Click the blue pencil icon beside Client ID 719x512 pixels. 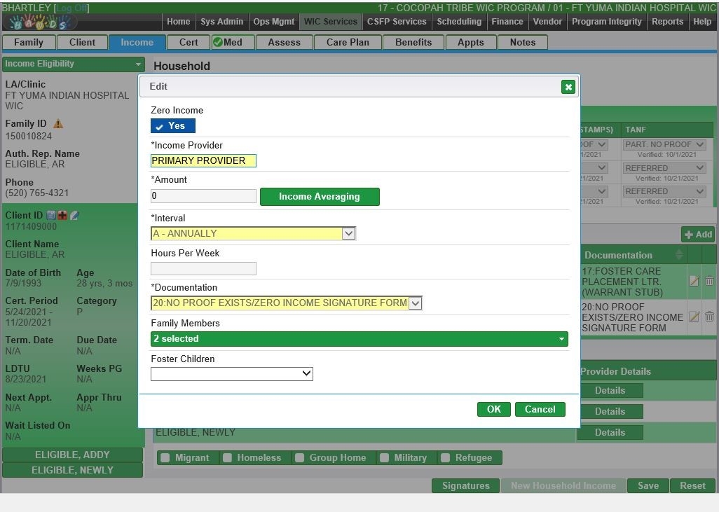pyautogui.click(x=74, y=216)
